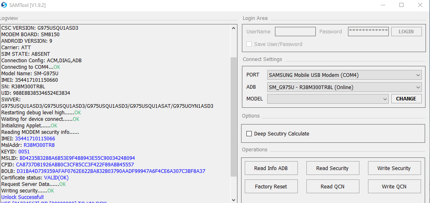The width and height of the screenshot is (430, 203).
Task: Click 'SIM STATE: ABSENT' log line
Action: tap(26, 54)
